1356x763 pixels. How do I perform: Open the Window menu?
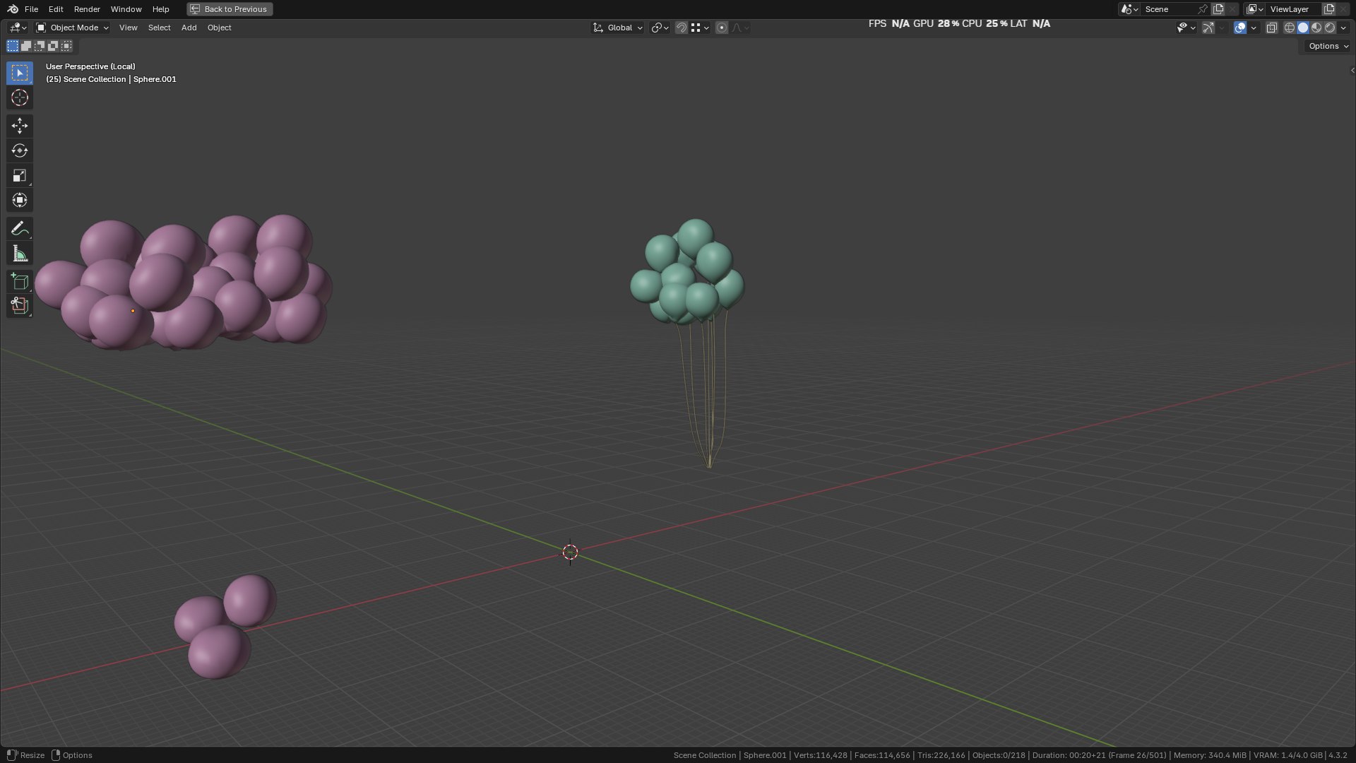coord(126,9)
